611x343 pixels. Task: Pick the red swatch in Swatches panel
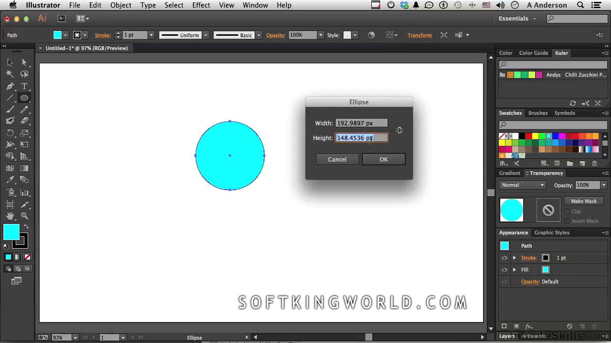point(528,136)
